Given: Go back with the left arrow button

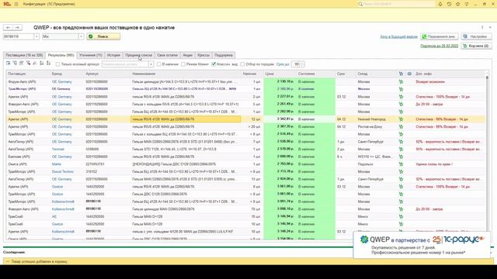Looking at the screenshot, I should point(9,28).
